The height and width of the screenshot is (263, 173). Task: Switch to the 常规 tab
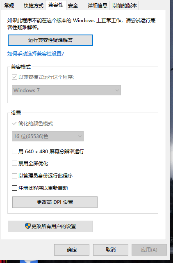(9, 6)
